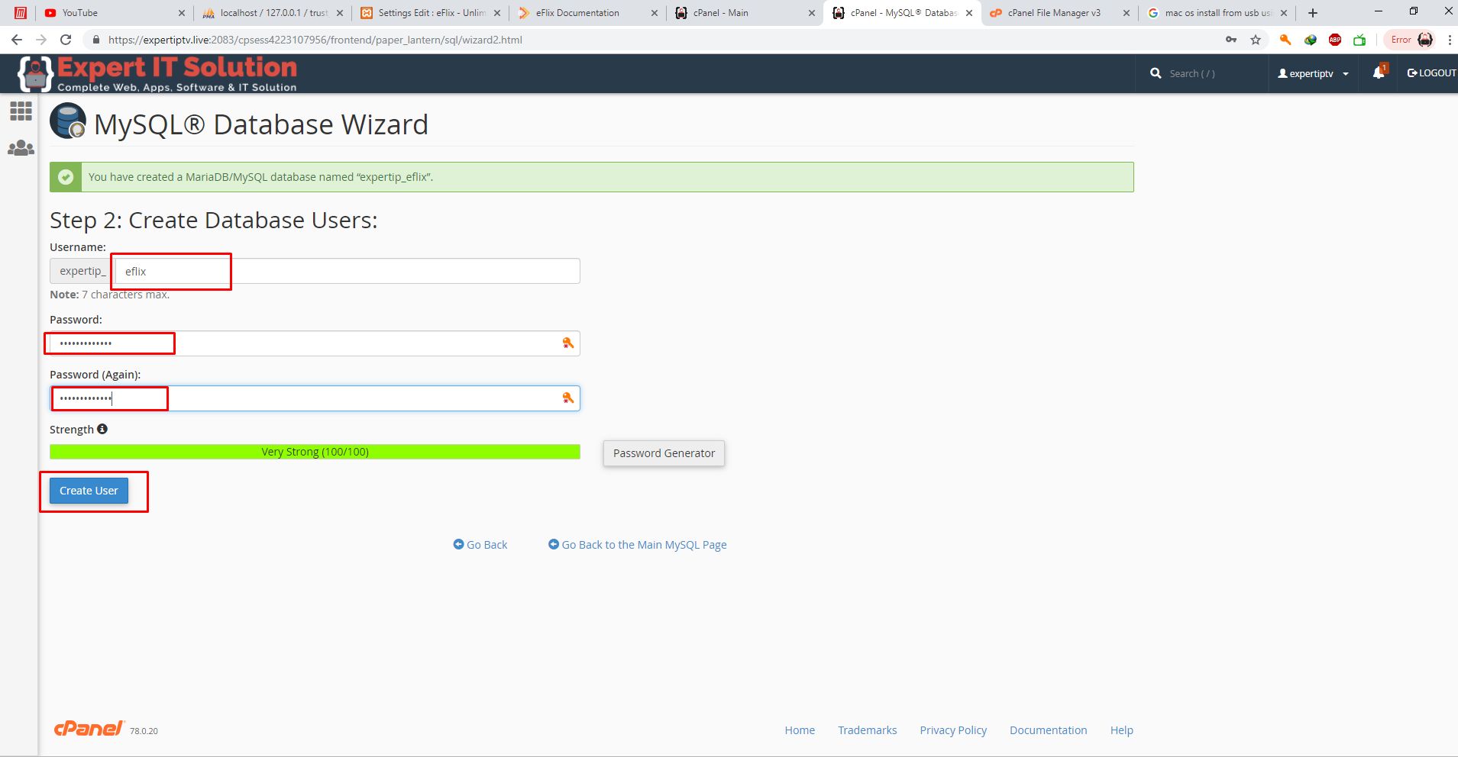Click the green TV extension icon
Viewport: 1458px width, 757px height.
pos(1359,40)
